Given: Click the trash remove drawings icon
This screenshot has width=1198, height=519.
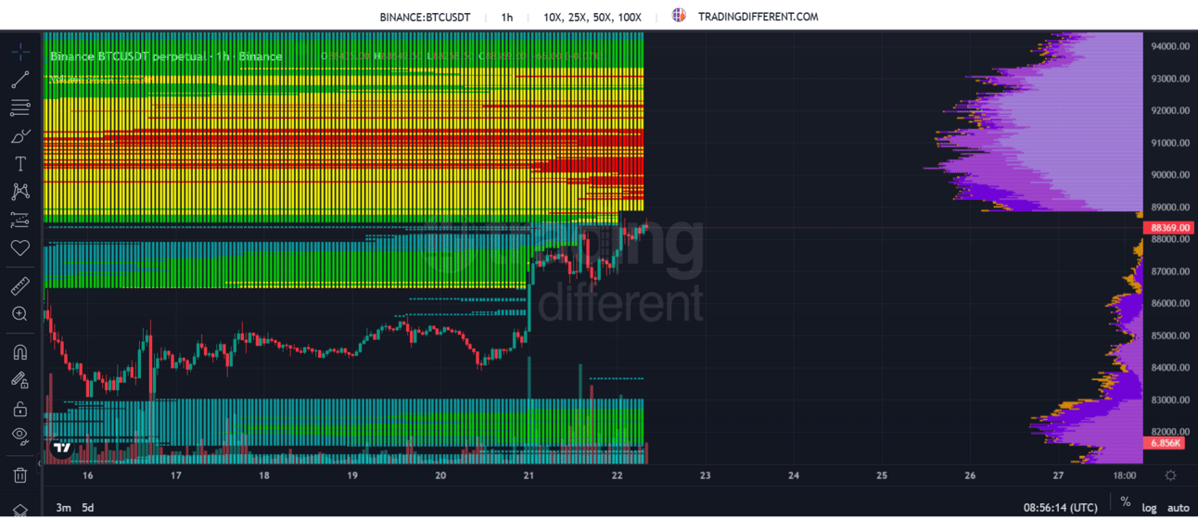Looking at the screenshot, I should point(20,475).
